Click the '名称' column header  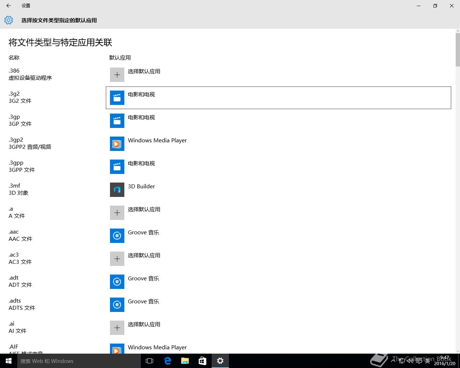click(x=14, y=57)
